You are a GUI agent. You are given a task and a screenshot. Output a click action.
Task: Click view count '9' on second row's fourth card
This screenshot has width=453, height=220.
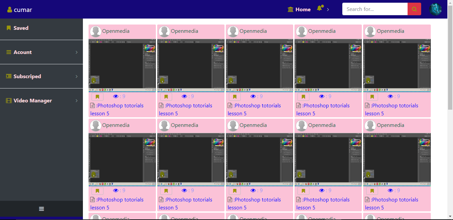pyautogui.click(x=330, y=191)
